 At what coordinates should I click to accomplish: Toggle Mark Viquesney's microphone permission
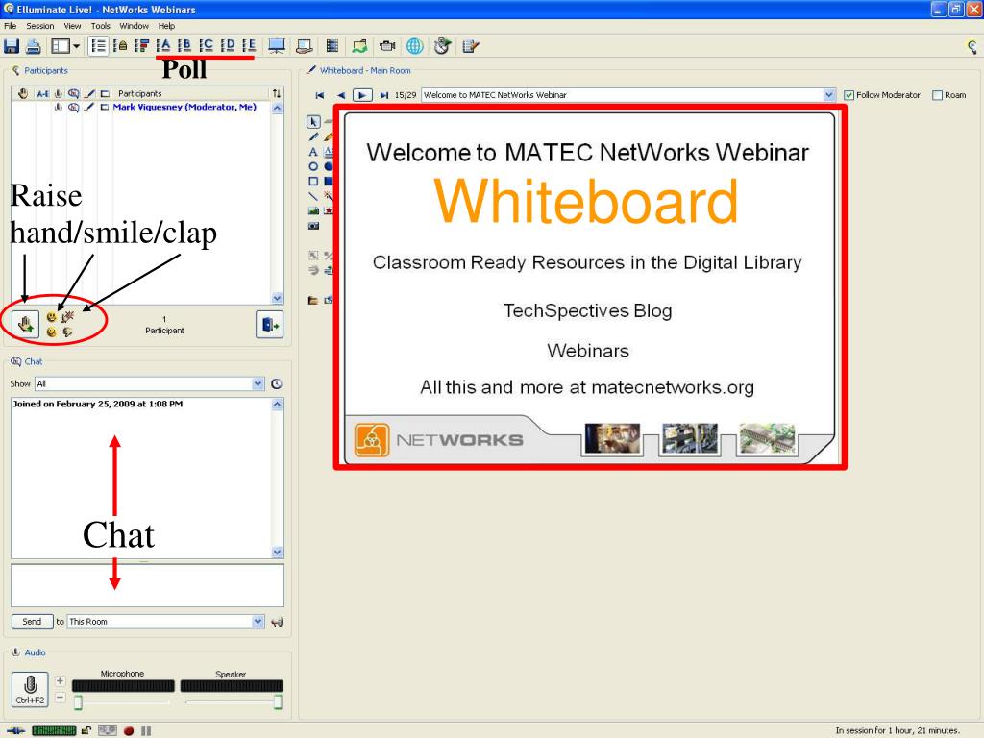(x=58, y=108)
